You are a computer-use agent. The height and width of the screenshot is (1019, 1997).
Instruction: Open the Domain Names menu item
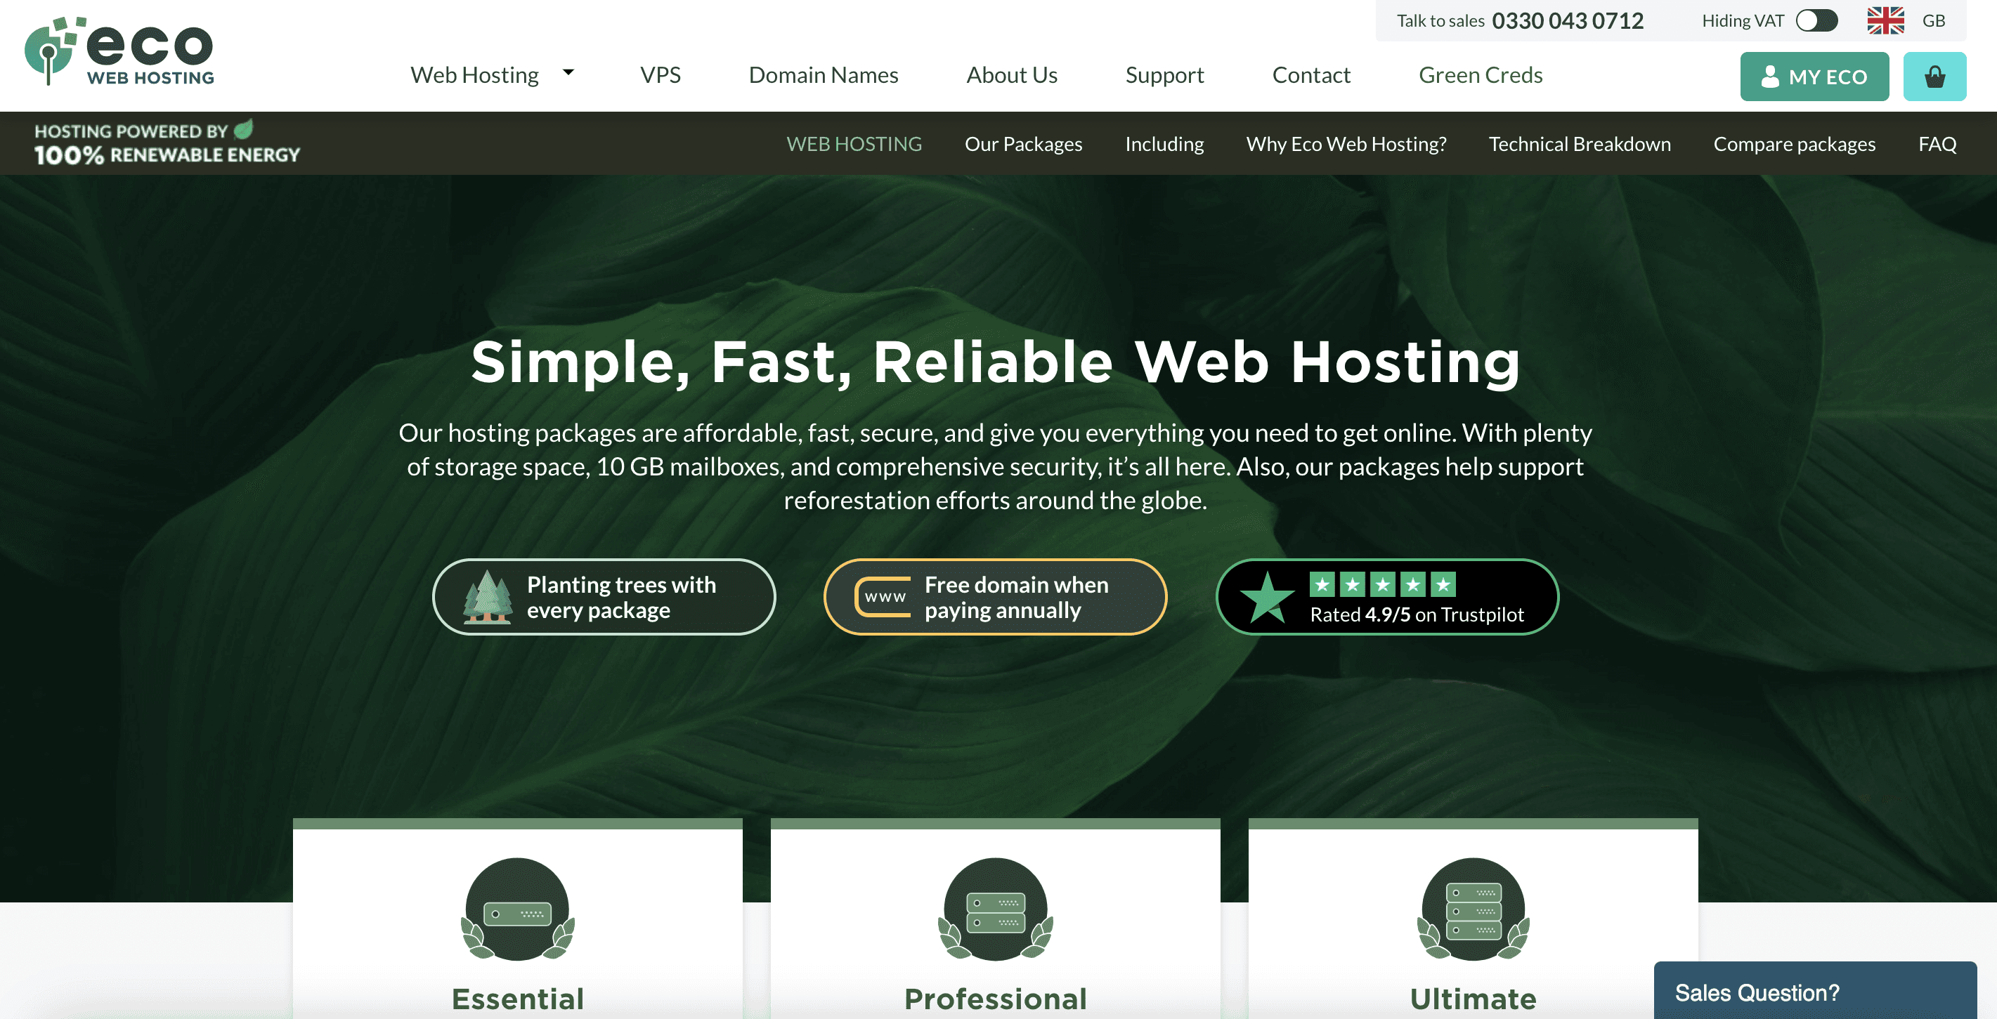click(824, 75)
